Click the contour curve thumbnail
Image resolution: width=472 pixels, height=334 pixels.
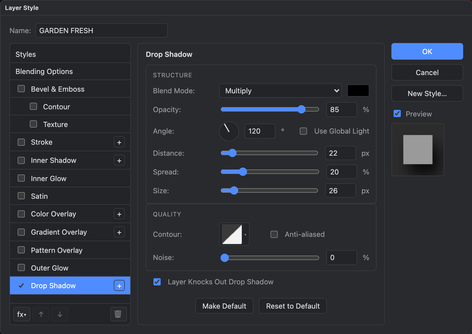pos(232,234)
